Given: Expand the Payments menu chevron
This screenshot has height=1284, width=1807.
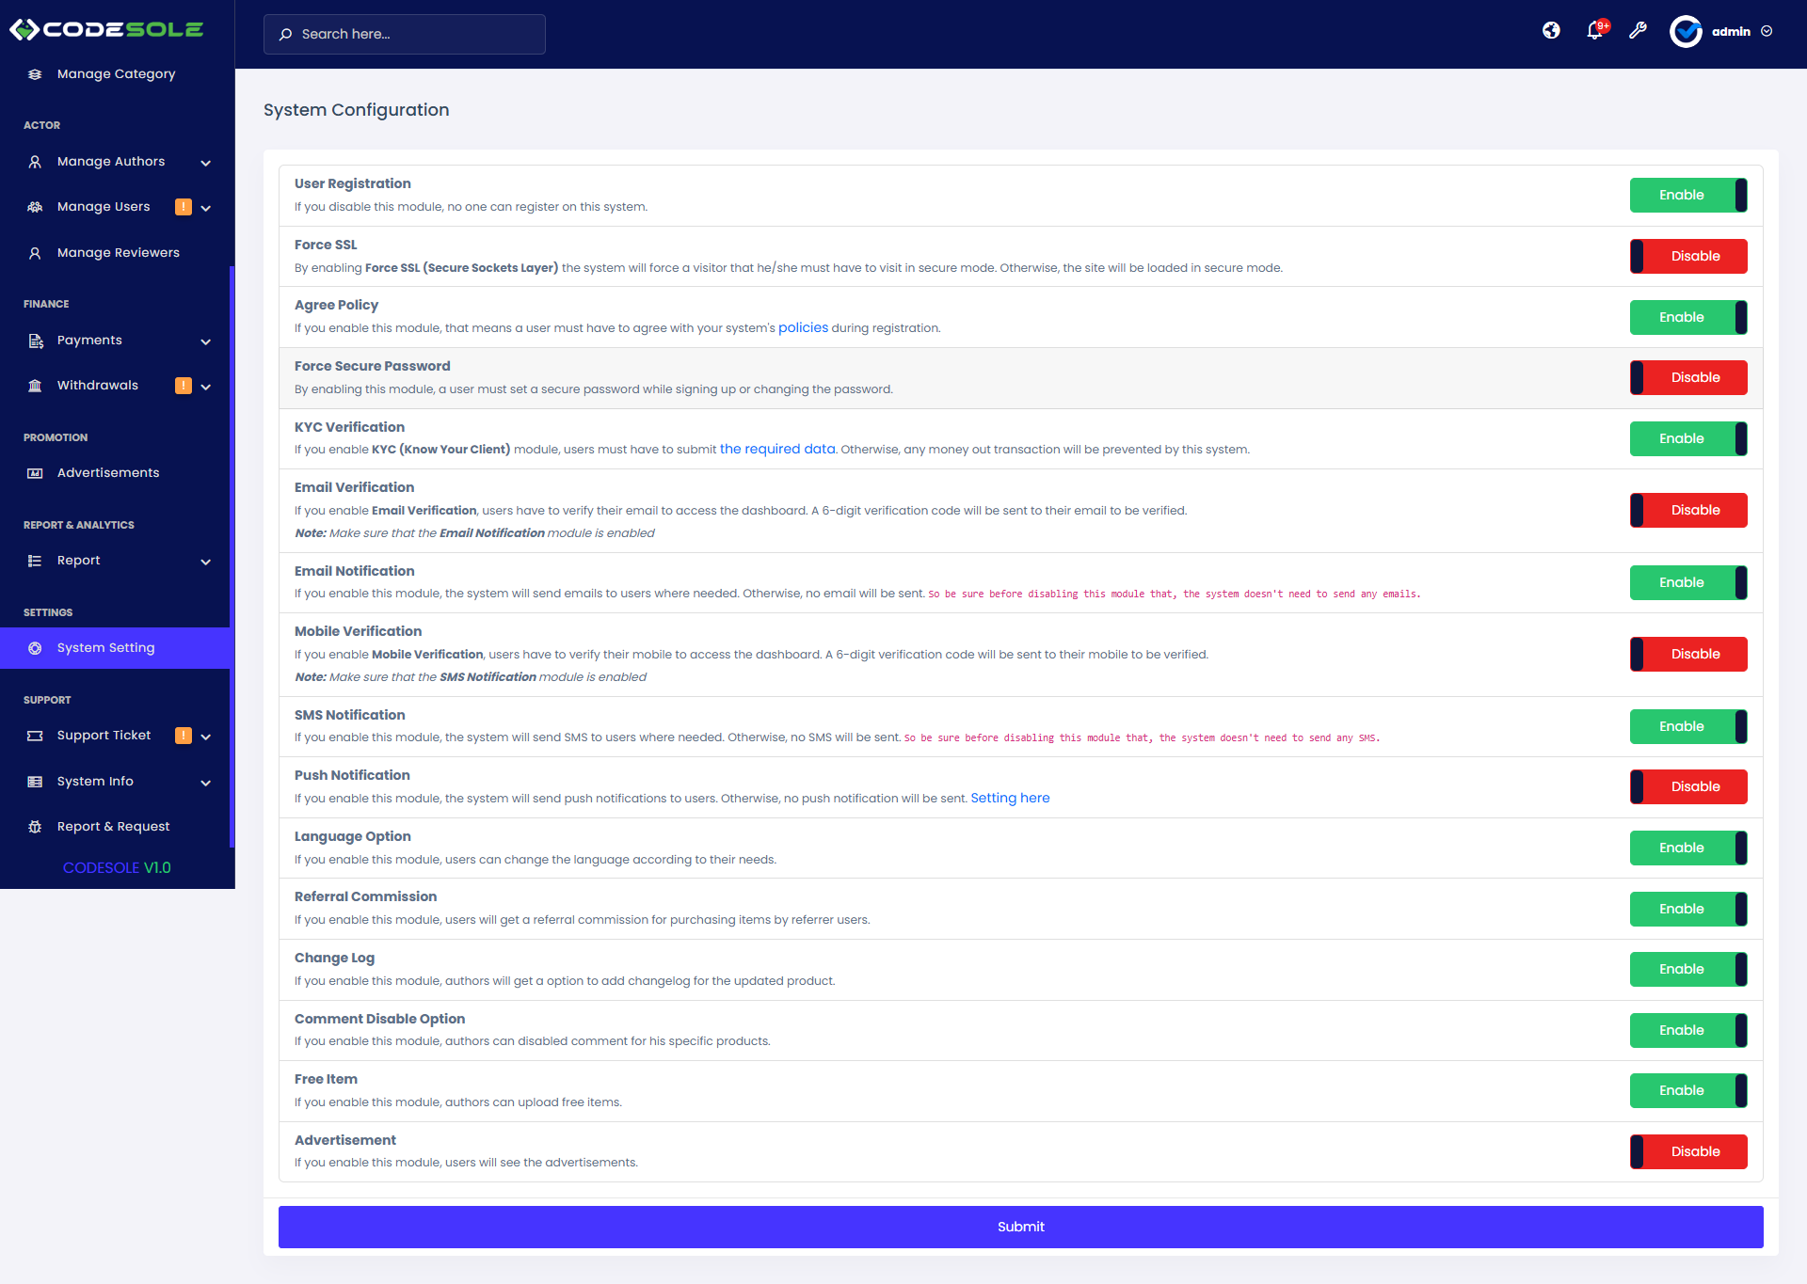Looking at the screenshot, I should tap(205, 341).
